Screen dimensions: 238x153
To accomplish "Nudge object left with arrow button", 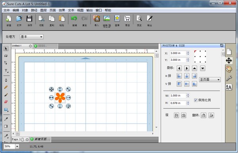I will pos(179,68).
